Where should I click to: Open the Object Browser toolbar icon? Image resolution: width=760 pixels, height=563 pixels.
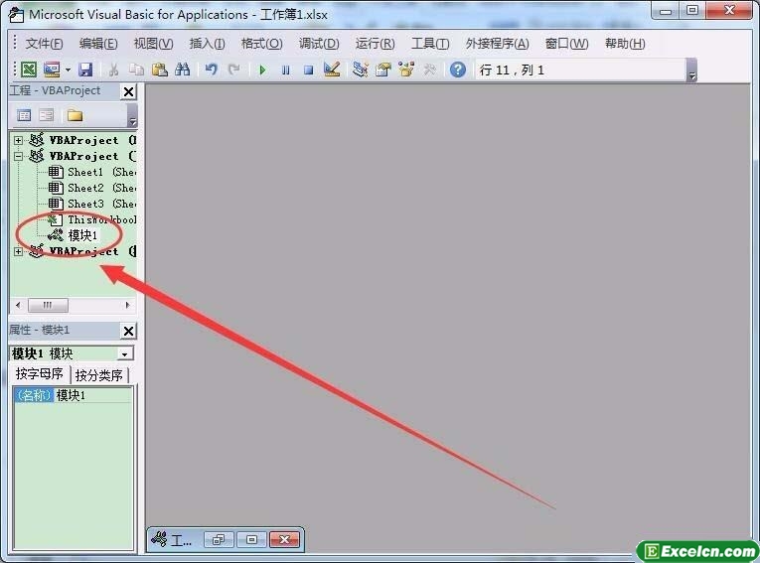tap(406, 70)
